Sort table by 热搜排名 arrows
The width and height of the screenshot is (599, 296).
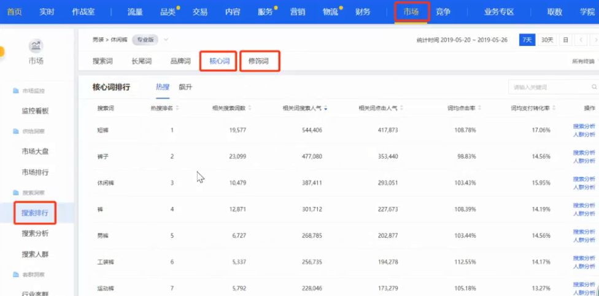(x=177, y=108)
